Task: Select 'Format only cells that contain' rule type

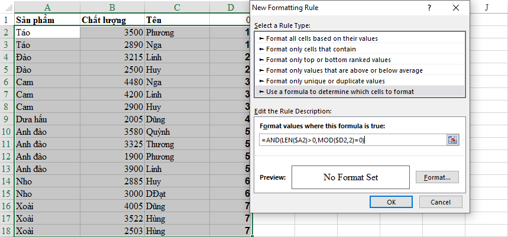Action: point(360,49)
